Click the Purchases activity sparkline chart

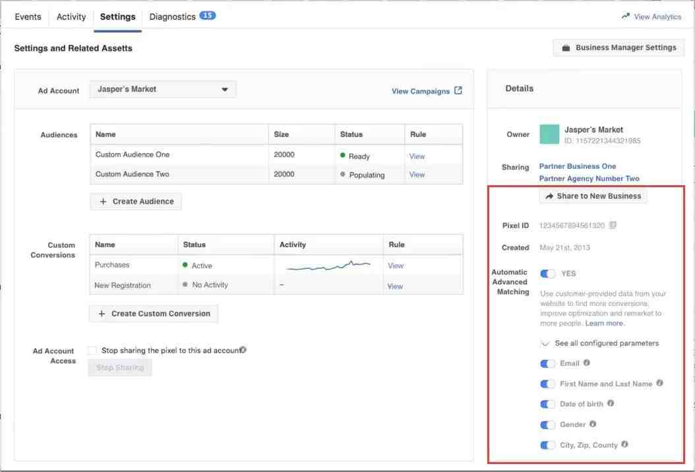[328, 266]
